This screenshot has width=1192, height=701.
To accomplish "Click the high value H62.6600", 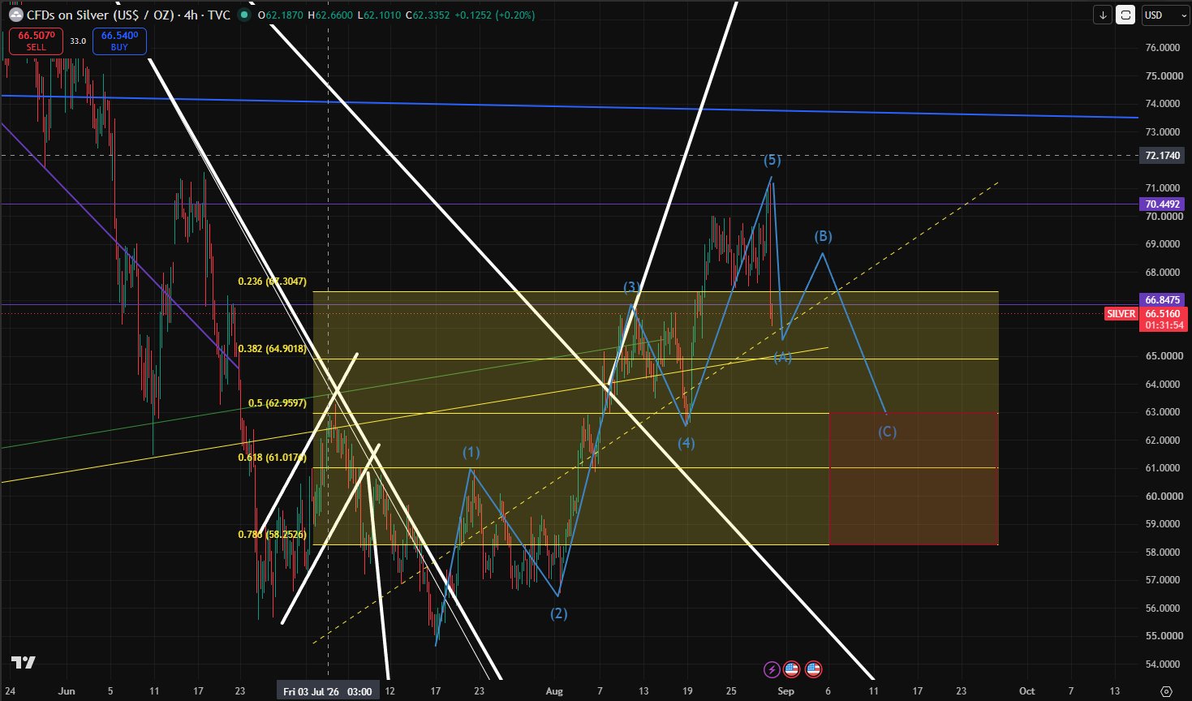I will 330,15.
